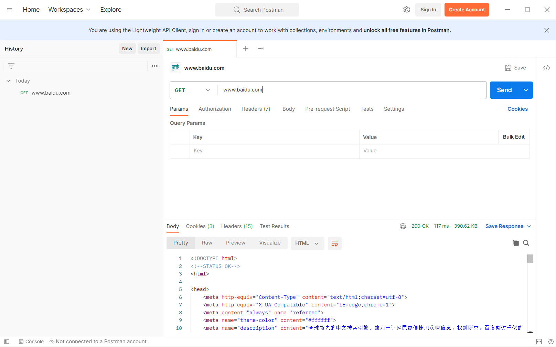Viewport: 556px width, 347px height.
Task: Click the HTTP request type icon
Action: 175,68
